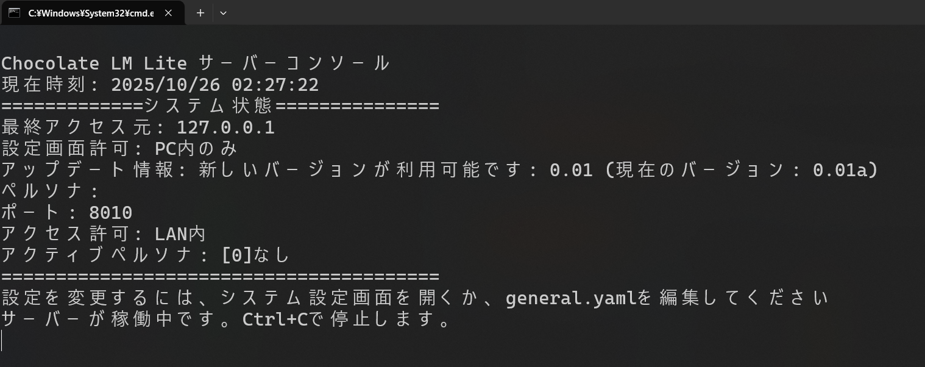Image resolution: width=925 pixels, height=367 pixels.
Task: Click the blinking text cursor line
Action: click(x=2, y=341)
